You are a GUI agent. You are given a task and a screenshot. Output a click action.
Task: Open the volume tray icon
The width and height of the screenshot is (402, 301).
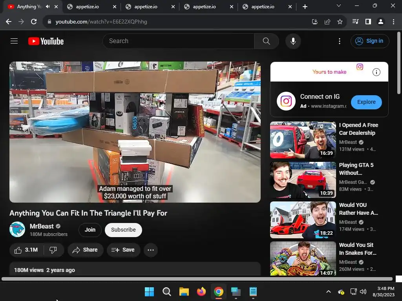[x=363, y=292]
